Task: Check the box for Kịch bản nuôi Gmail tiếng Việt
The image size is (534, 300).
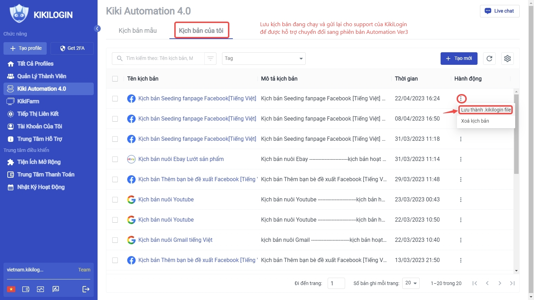Action: click(x=115, y=240)
